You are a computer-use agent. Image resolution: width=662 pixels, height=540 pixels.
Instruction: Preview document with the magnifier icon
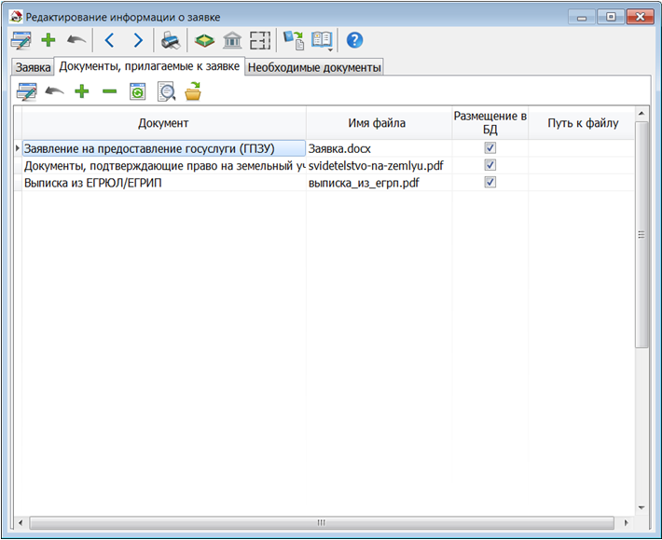click(x=166, y=91)
